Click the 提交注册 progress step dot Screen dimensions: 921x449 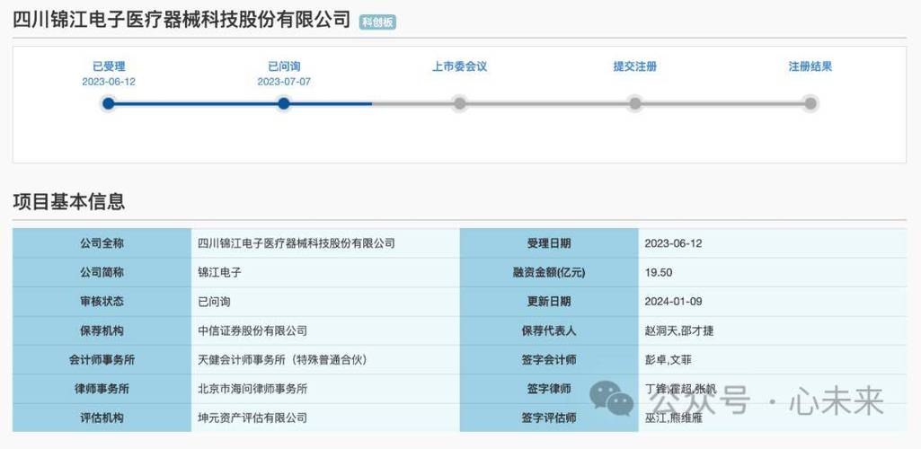click(635, 104)
